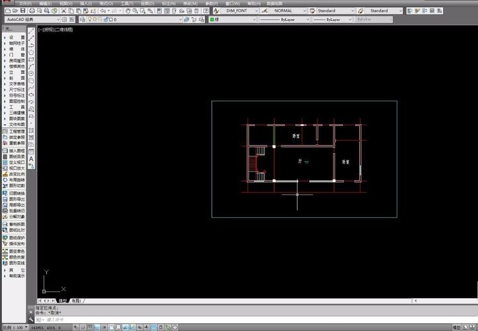The width and height of the screenshot is (478, 331).
Task: Open the 修改(M) menu
Action: (x=190, y=3)
